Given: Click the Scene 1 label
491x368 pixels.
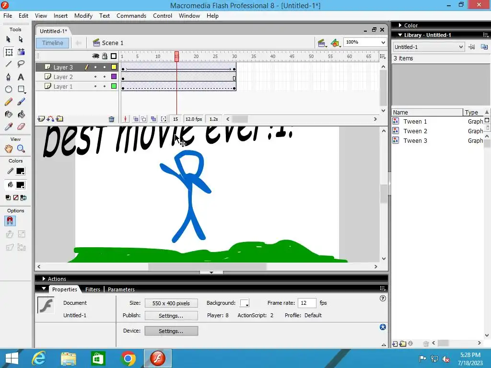Looking at the screenshot, I should 112,43.
